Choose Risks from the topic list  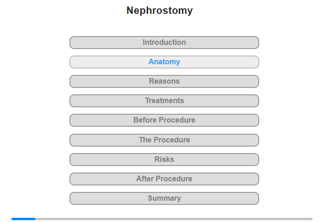[x=164, y=160]
